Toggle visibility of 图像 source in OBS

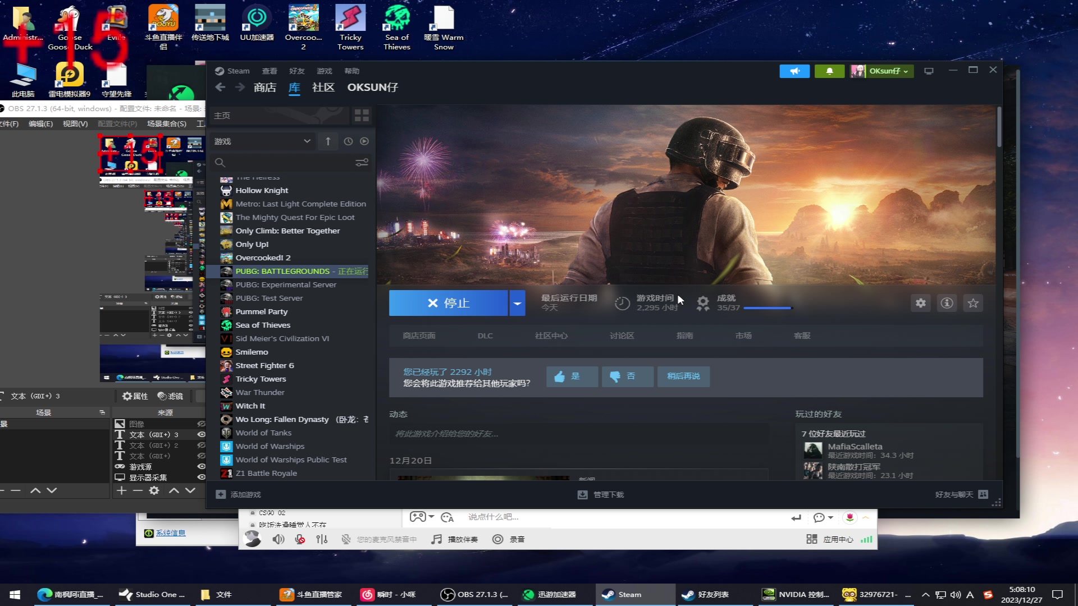[201, 424]
